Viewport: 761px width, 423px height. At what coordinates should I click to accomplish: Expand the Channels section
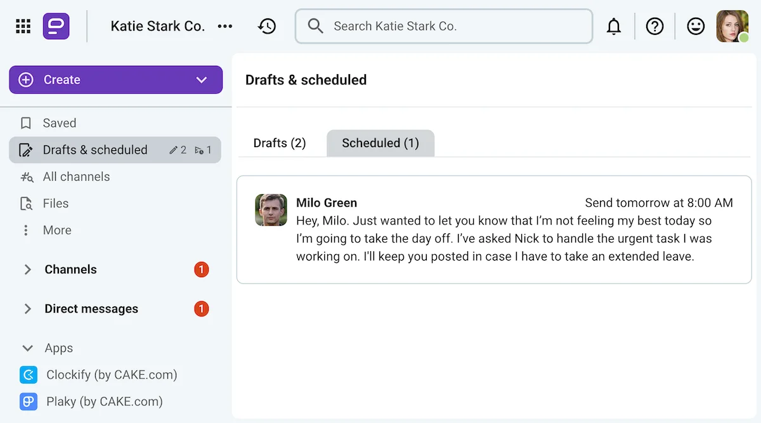click(27, 270)
